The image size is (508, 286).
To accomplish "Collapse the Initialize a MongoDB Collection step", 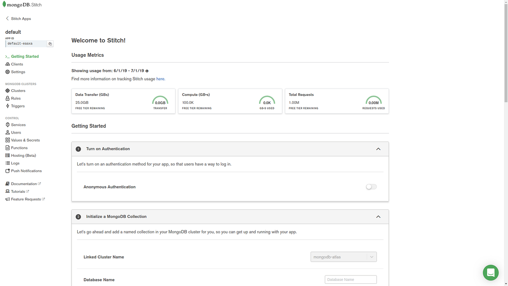I will click(x=378, y=216).
